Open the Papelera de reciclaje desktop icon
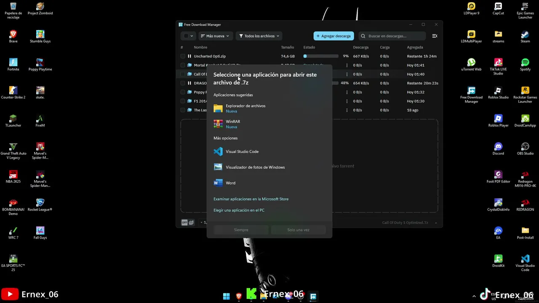 point(13,11)
